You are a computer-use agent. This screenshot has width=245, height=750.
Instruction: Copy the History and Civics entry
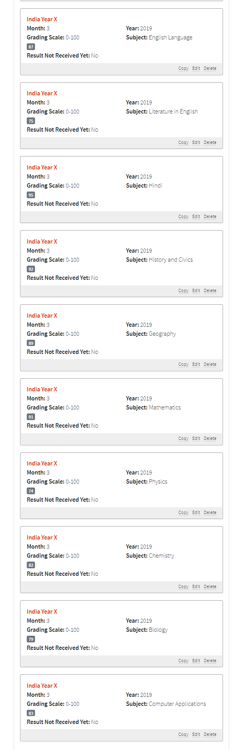(183, 290)
